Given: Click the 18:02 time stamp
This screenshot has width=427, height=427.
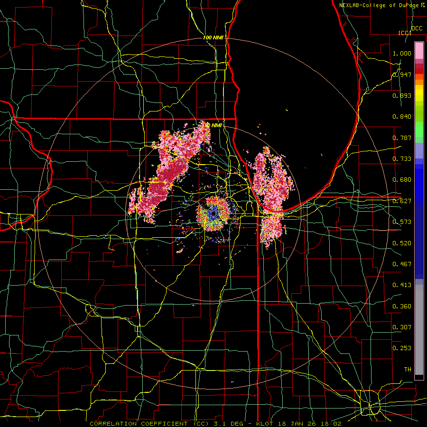Looking at the screenshot, I should point(331,424).
